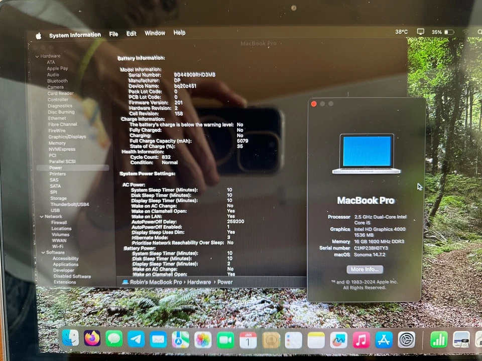Open the Apple menu
482x361 pixels.
tap(39, 36)
